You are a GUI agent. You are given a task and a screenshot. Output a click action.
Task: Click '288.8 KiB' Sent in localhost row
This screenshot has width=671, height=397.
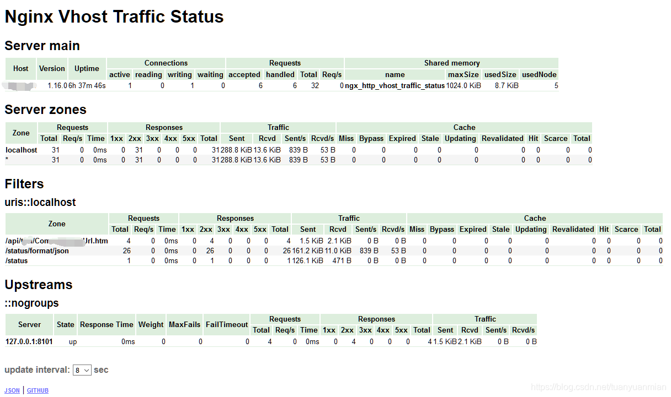237,150
